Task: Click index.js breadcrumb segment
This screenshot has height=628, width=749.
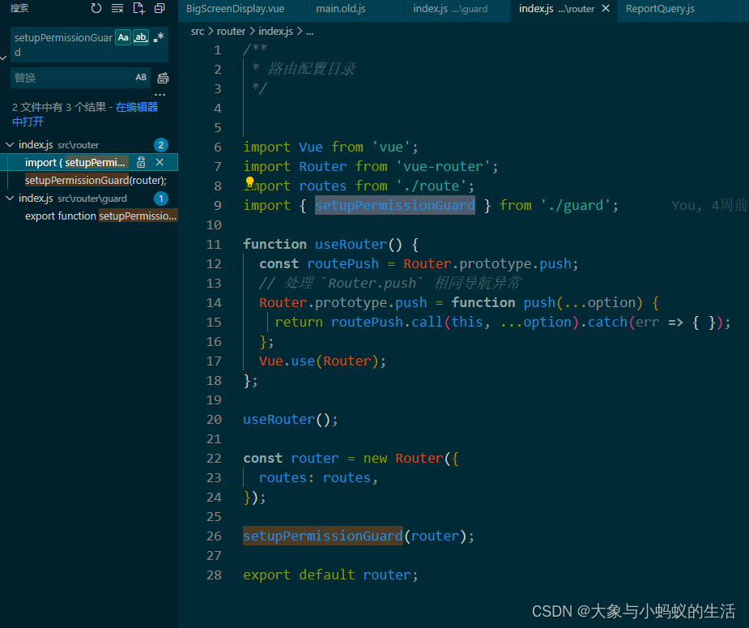Action: 275,32
